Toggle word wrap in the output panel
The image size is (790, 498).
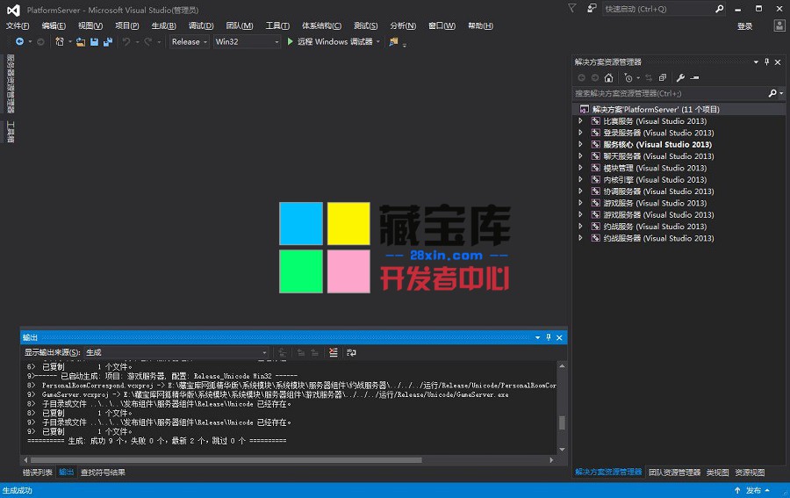[x=351, y=352]
